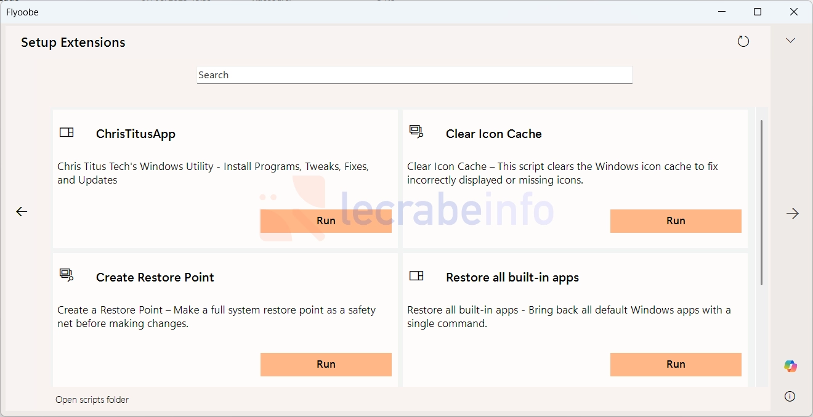The height and width of the screenshot is (417, 813).
Task: Run the Clear Icon Cache script
Action: (x=676, y=221)
